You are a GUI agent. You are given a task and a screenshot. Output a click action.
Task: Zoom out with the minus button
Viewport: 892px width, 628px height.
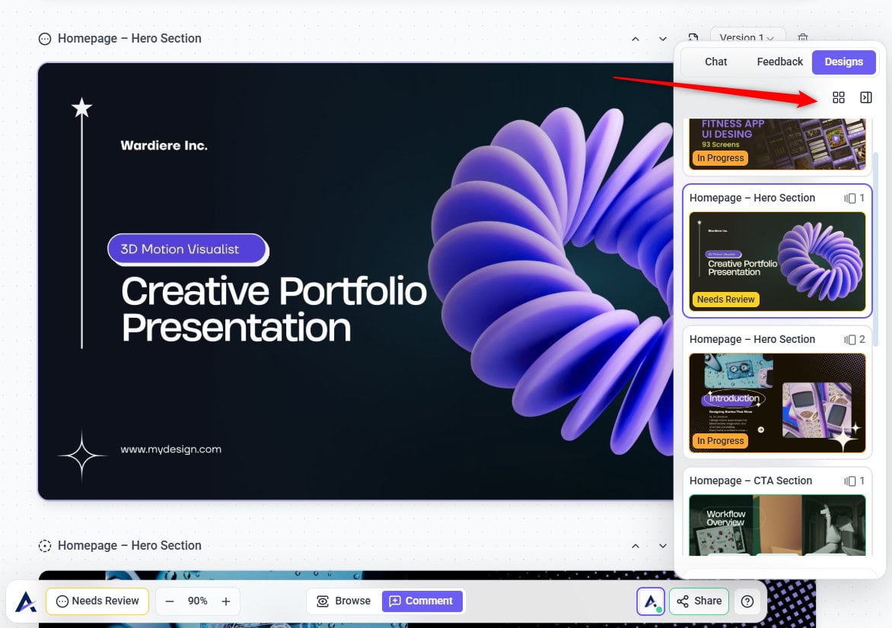[x=170, y=601]
